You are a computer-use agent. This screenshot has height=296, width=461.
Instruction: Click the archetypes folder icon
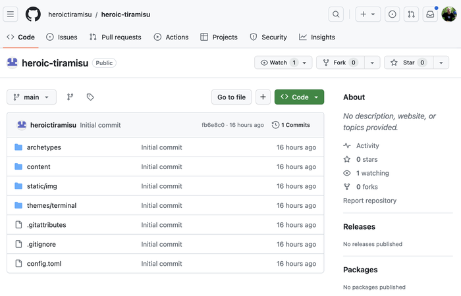pos(18,147)
